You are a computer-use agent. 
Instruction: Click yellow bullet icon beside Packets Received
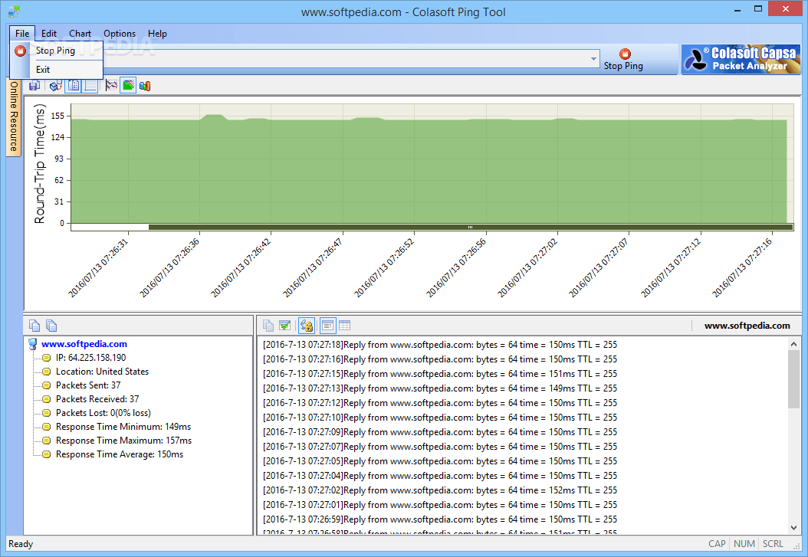click(x=46, y=399)
